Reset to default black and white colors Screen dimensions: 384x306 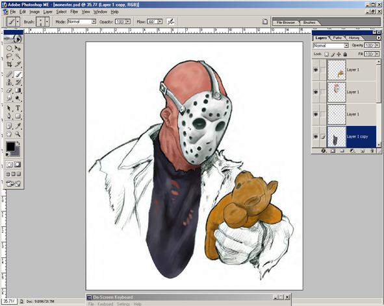pyautogui.click(x=7, y=154)
